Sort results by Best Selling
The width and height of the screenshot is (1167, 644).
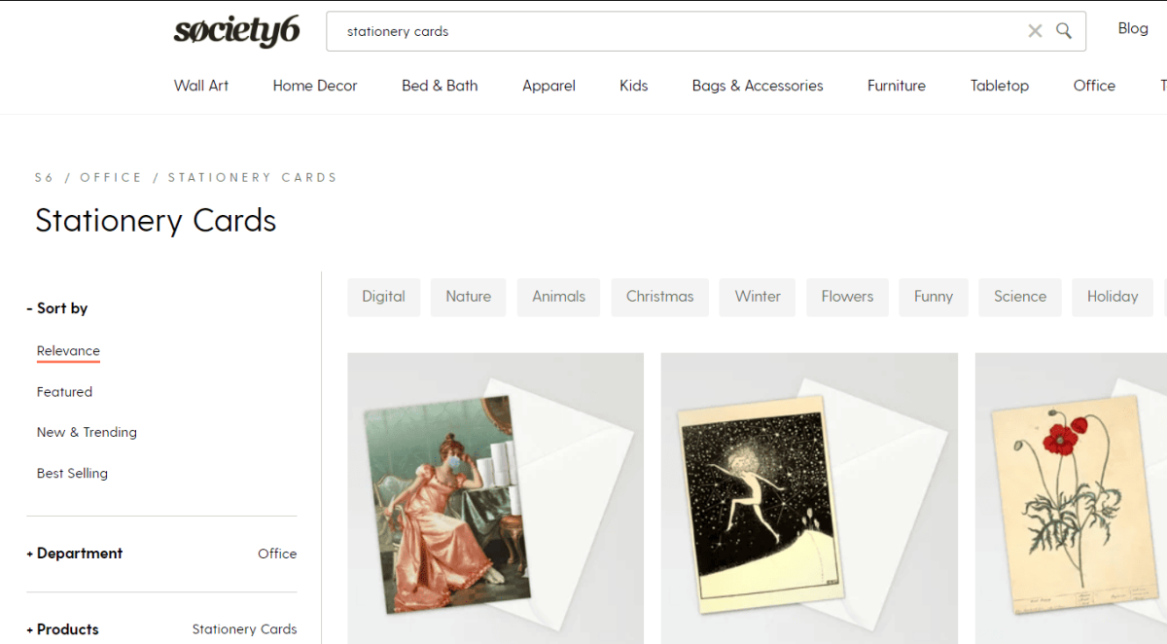pyautogui.click(x=72, y=473)
